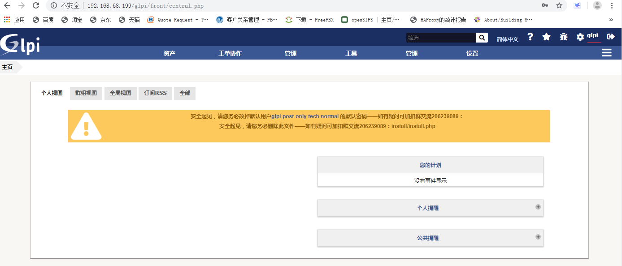The height and width of the screenshot is (266, 622).
Task: Click the search magnifier button
Action: coord(482,38)
